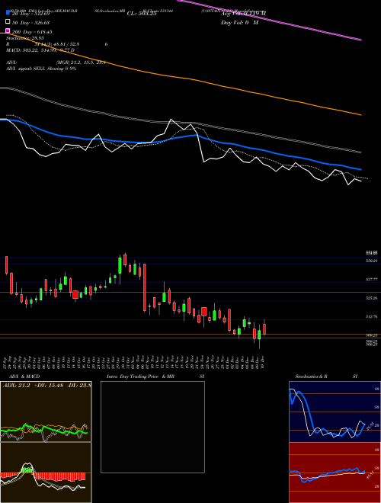Click the last red candlestick on the chart
Screen dimensions: 381x503
point(264,329)
